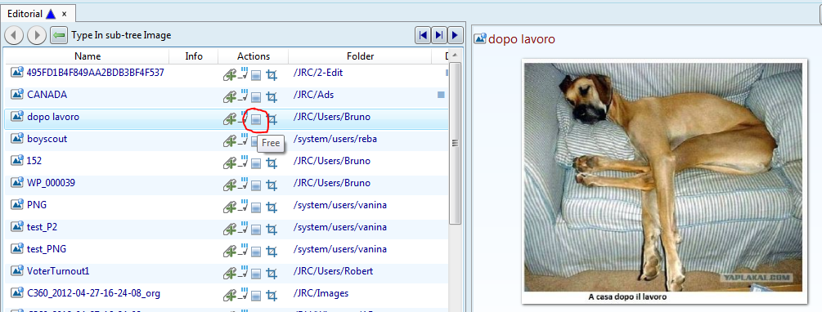Jump to first page with skip-back button
This screenshot has height=312, width=822.
click(x=422, y=35)
